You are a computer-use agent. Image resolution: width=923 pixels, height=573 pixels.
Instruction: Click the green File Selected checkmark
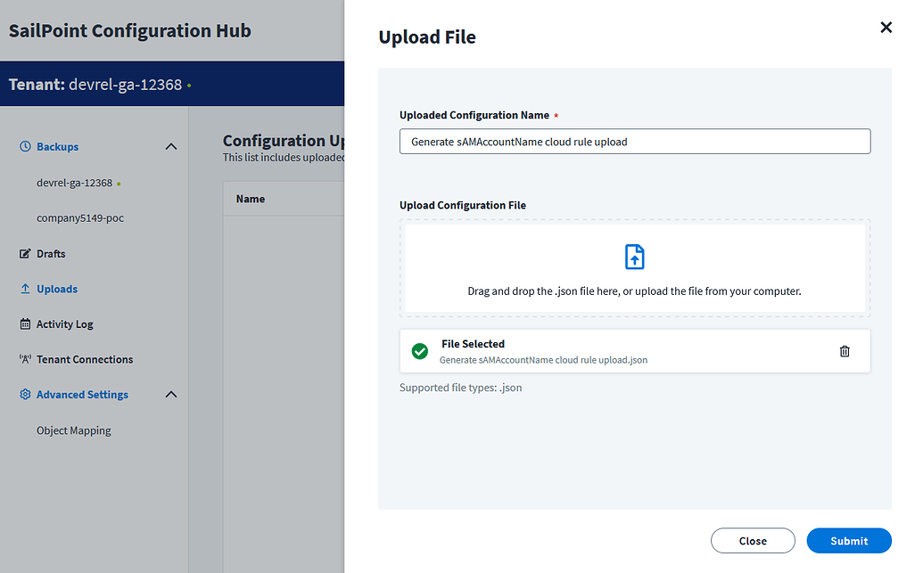point(420,351)
